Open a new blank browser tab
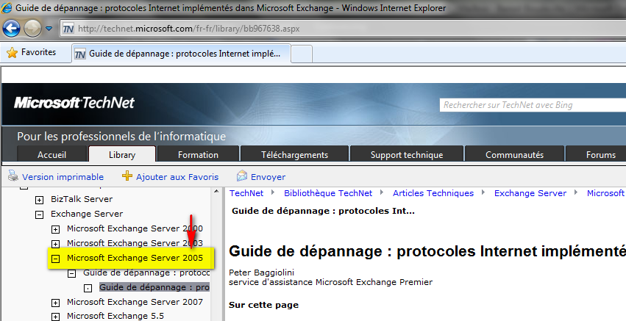The image size is (626, 321). point(302,54)
